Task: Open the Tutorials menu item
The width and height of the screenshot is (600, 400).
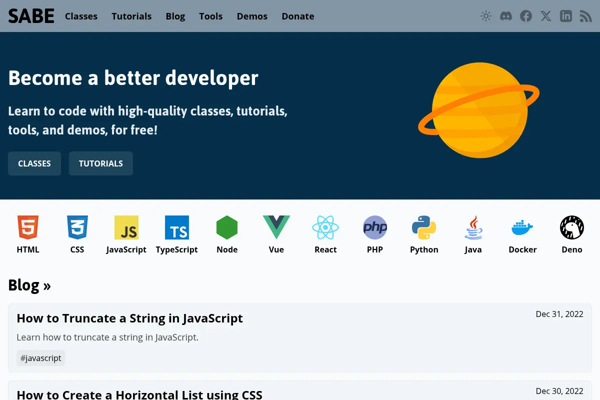Action: [131, 16]
